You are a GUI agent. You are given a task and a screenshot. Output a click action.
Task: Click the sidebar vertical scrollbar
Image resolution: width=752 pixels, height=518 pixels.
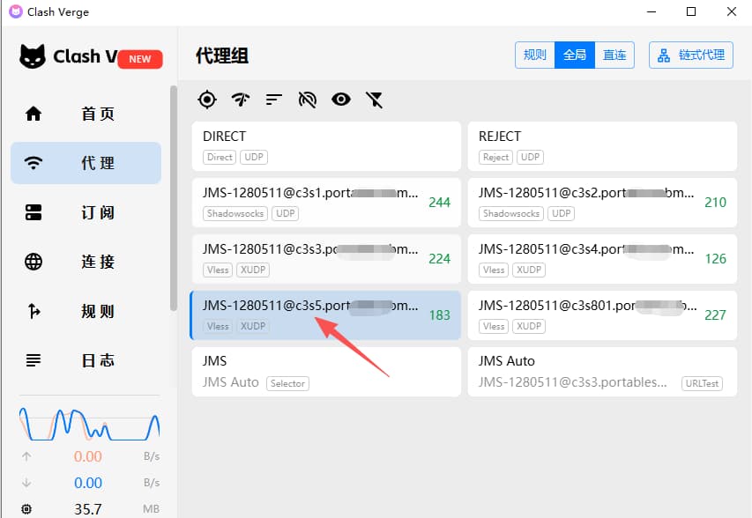(174, 198)
